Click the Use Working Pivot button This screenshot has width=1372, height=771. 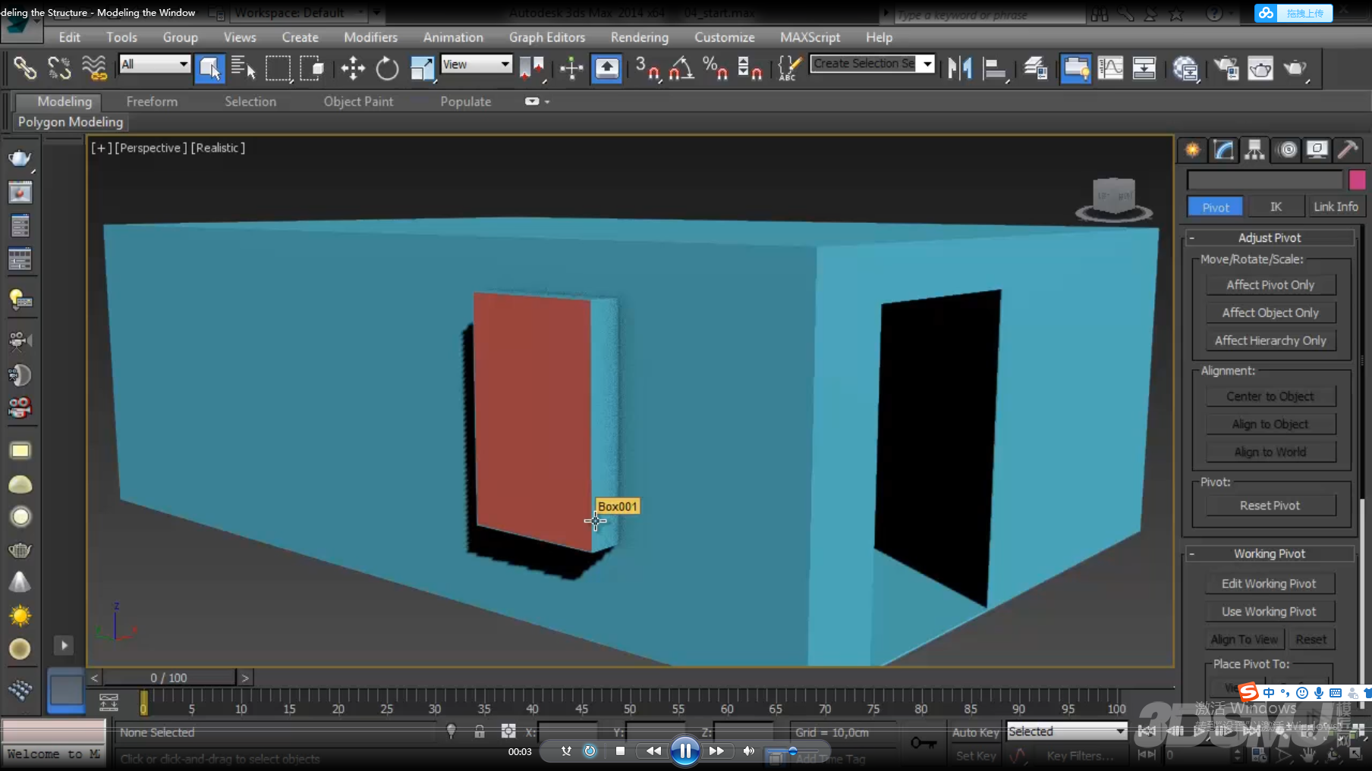(x=1269, y=612)
